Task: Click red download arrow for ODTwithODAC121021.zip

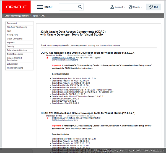Action: [x=47, y=118]
